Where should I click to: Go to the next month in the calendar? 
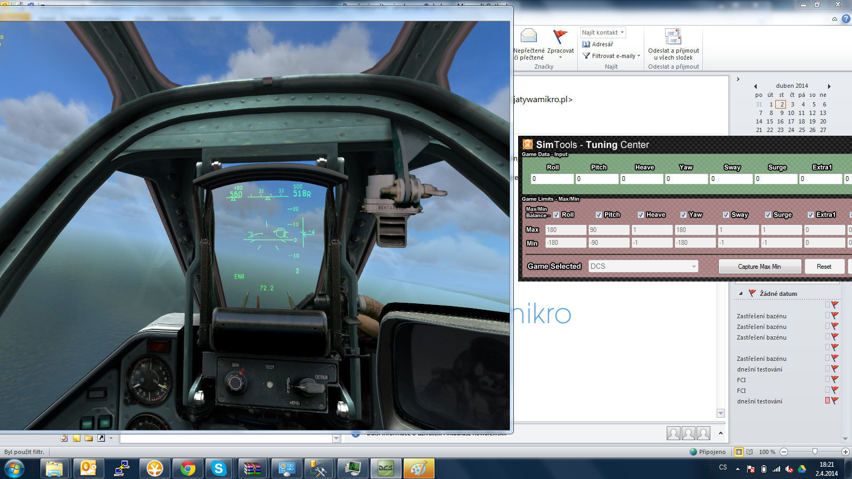(x=829, y=86)
